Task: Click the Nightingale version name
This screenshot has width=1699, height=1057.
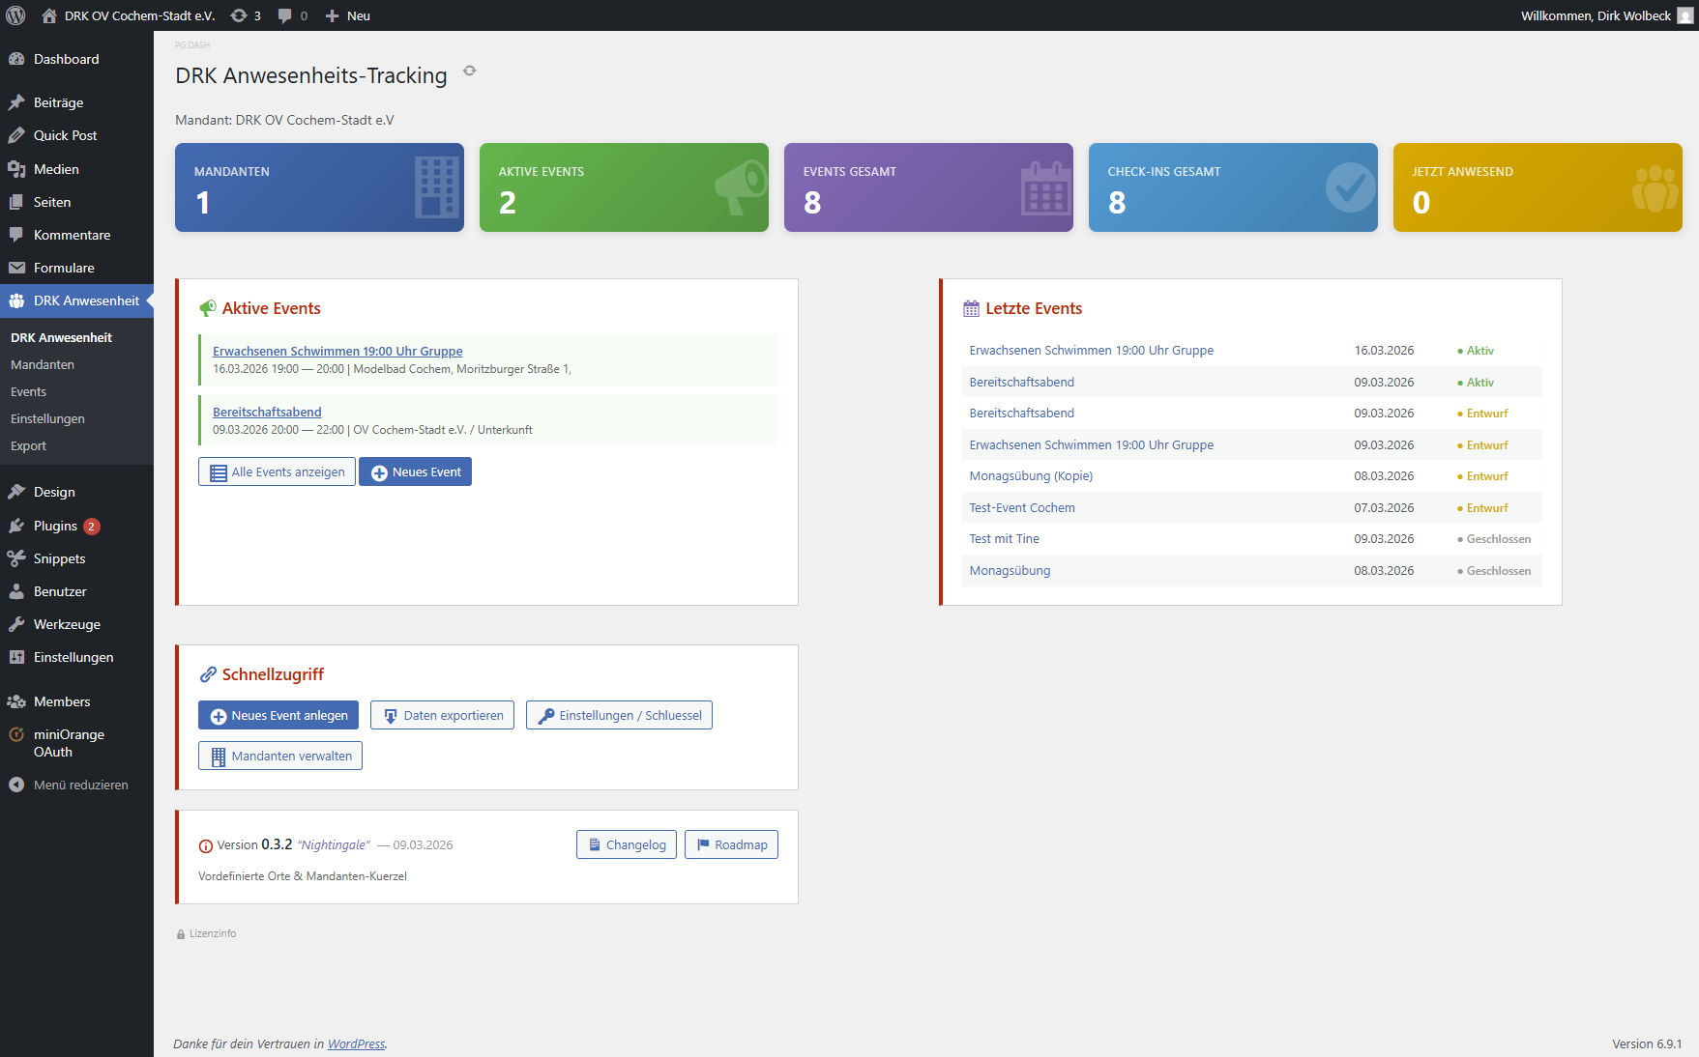Action: coord(334,845)
